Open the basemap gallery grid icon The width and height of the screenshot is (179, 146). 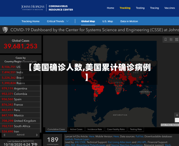[x=177, y=39]
